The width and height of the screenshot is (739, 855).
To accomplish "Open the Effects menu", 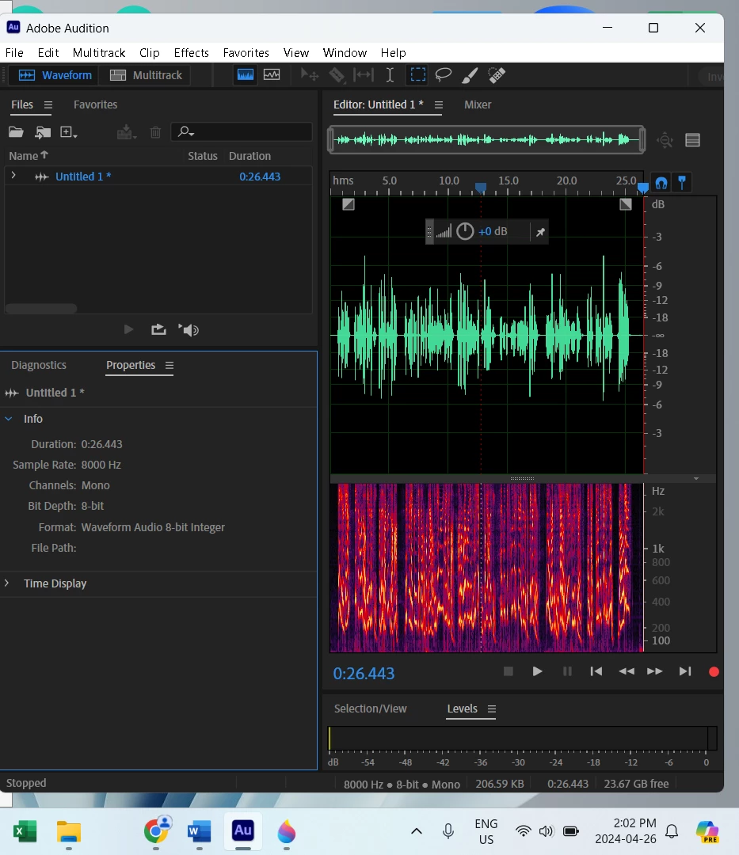I will pos(191,53).
